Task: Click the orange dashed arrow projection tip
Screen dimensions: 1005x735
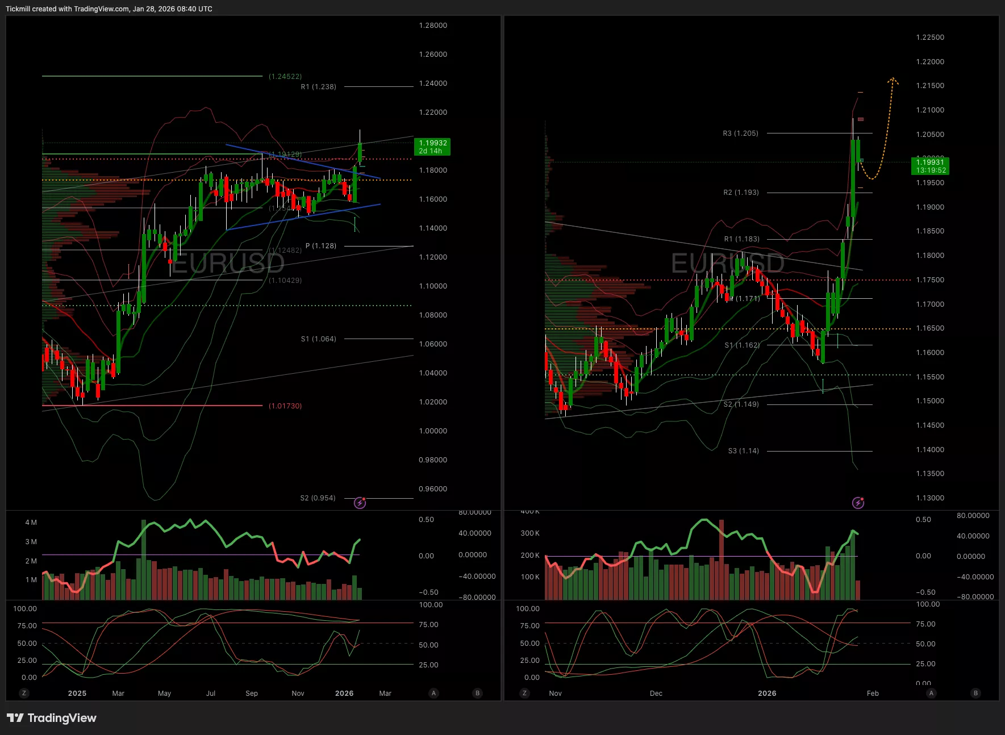Action: (x=893, y=80)
